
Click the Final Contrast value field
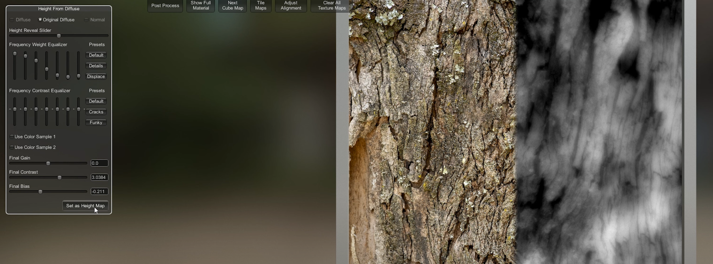click(x=99, y=178)
